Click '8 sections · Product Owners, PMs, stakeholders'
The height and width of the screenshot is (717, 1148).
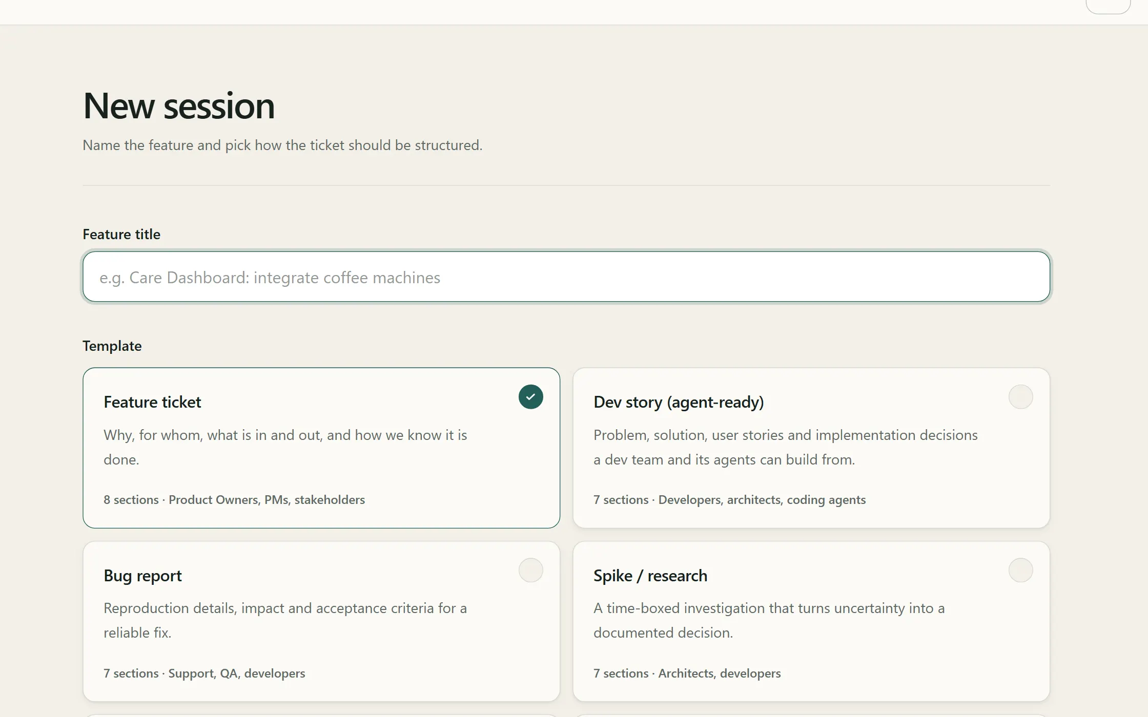click(234, 500)
